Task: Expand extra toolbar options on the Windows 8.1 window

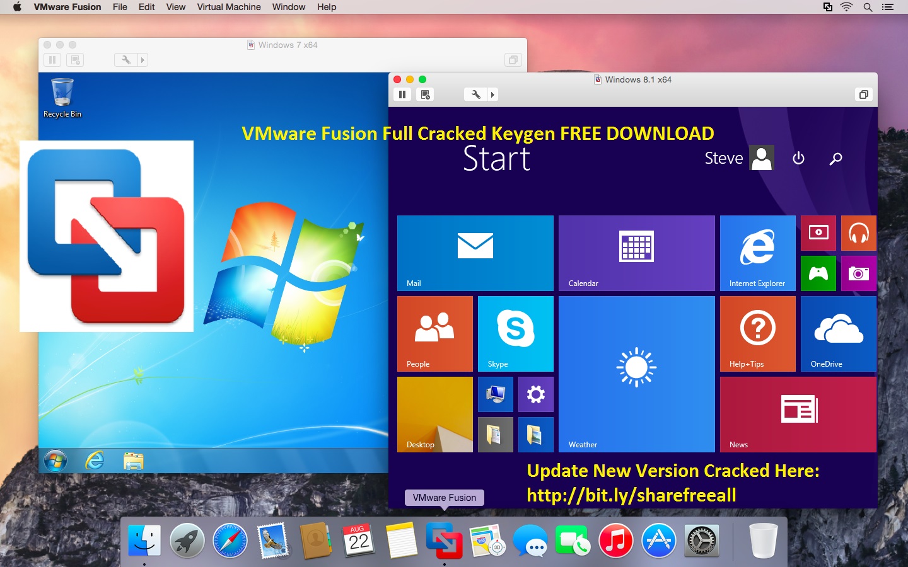Action: point(492,94)
